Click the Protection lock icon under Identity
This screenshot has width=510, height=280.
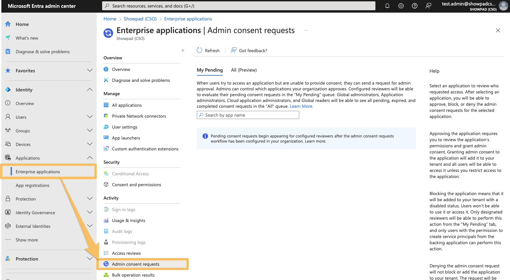point(8,199)
